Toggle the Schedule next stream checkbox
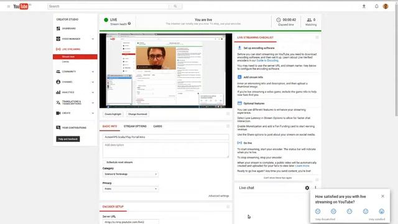 [x=104, y=162]
